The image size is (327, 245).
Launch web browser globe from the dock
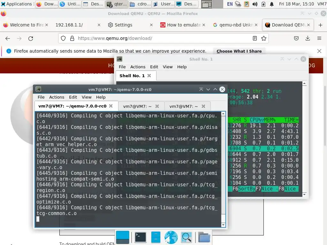pos(171,237)
